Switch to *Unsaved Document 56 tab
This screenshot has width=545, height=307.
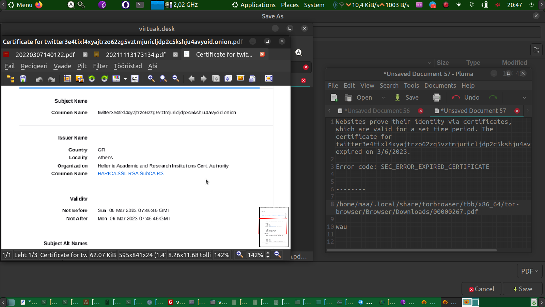click(x=377, y=111)
